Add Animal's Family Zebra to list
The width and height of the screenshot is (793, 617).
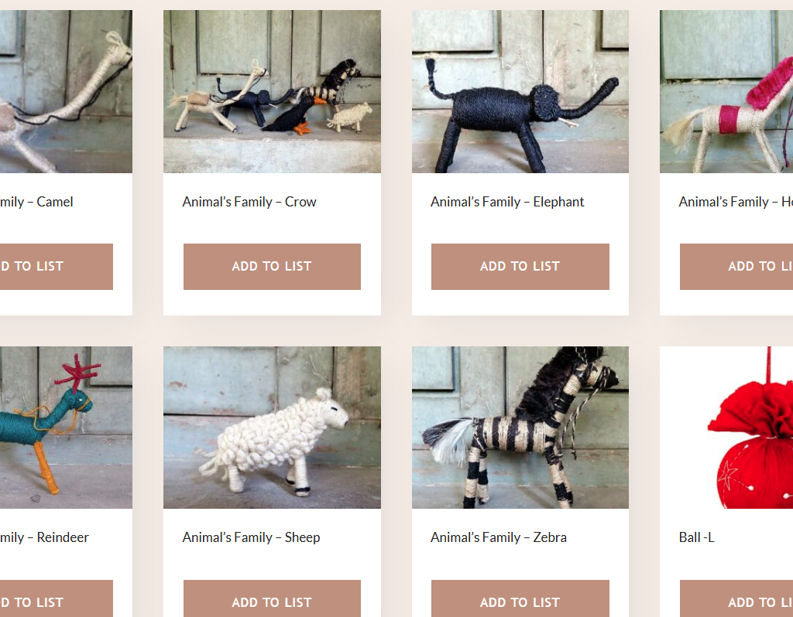(520, 598)
